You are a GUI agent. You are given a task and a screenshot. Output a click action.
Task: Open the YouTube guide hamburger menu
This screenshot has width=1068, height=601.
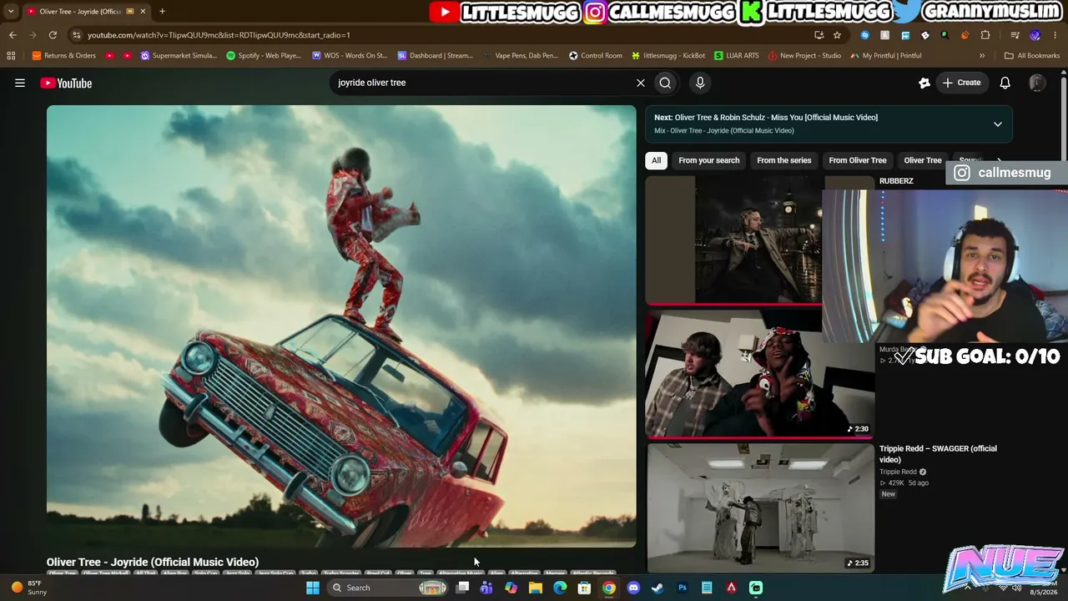[20, 83]
